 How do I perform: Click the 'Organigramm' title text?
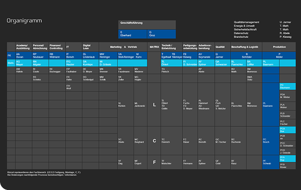(x=24, y=21)
